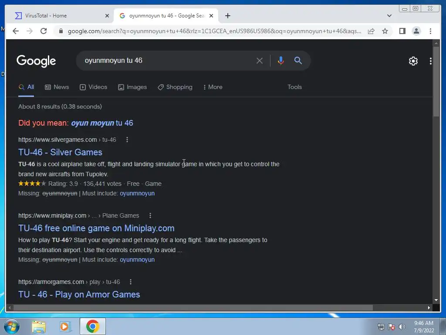Viewport: 446px width, 335px height.
Task: Launch Windows Media Player from taskbar
Action: coord(65,326)
